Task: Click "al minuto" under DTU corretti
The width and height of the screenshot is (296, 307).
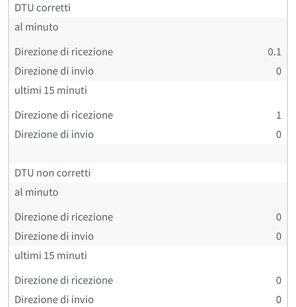Action: coord(37,27)
